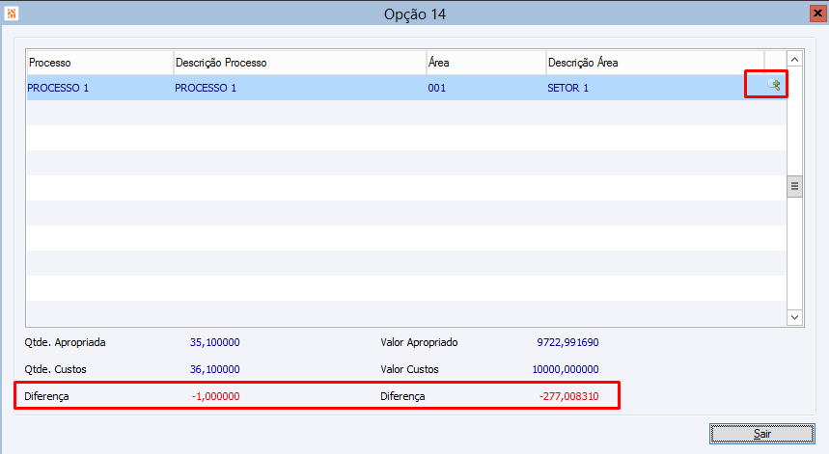The image size is (829, 454).
Task: Click the Descrição Processo column header
Action: [x=299, y=63]
